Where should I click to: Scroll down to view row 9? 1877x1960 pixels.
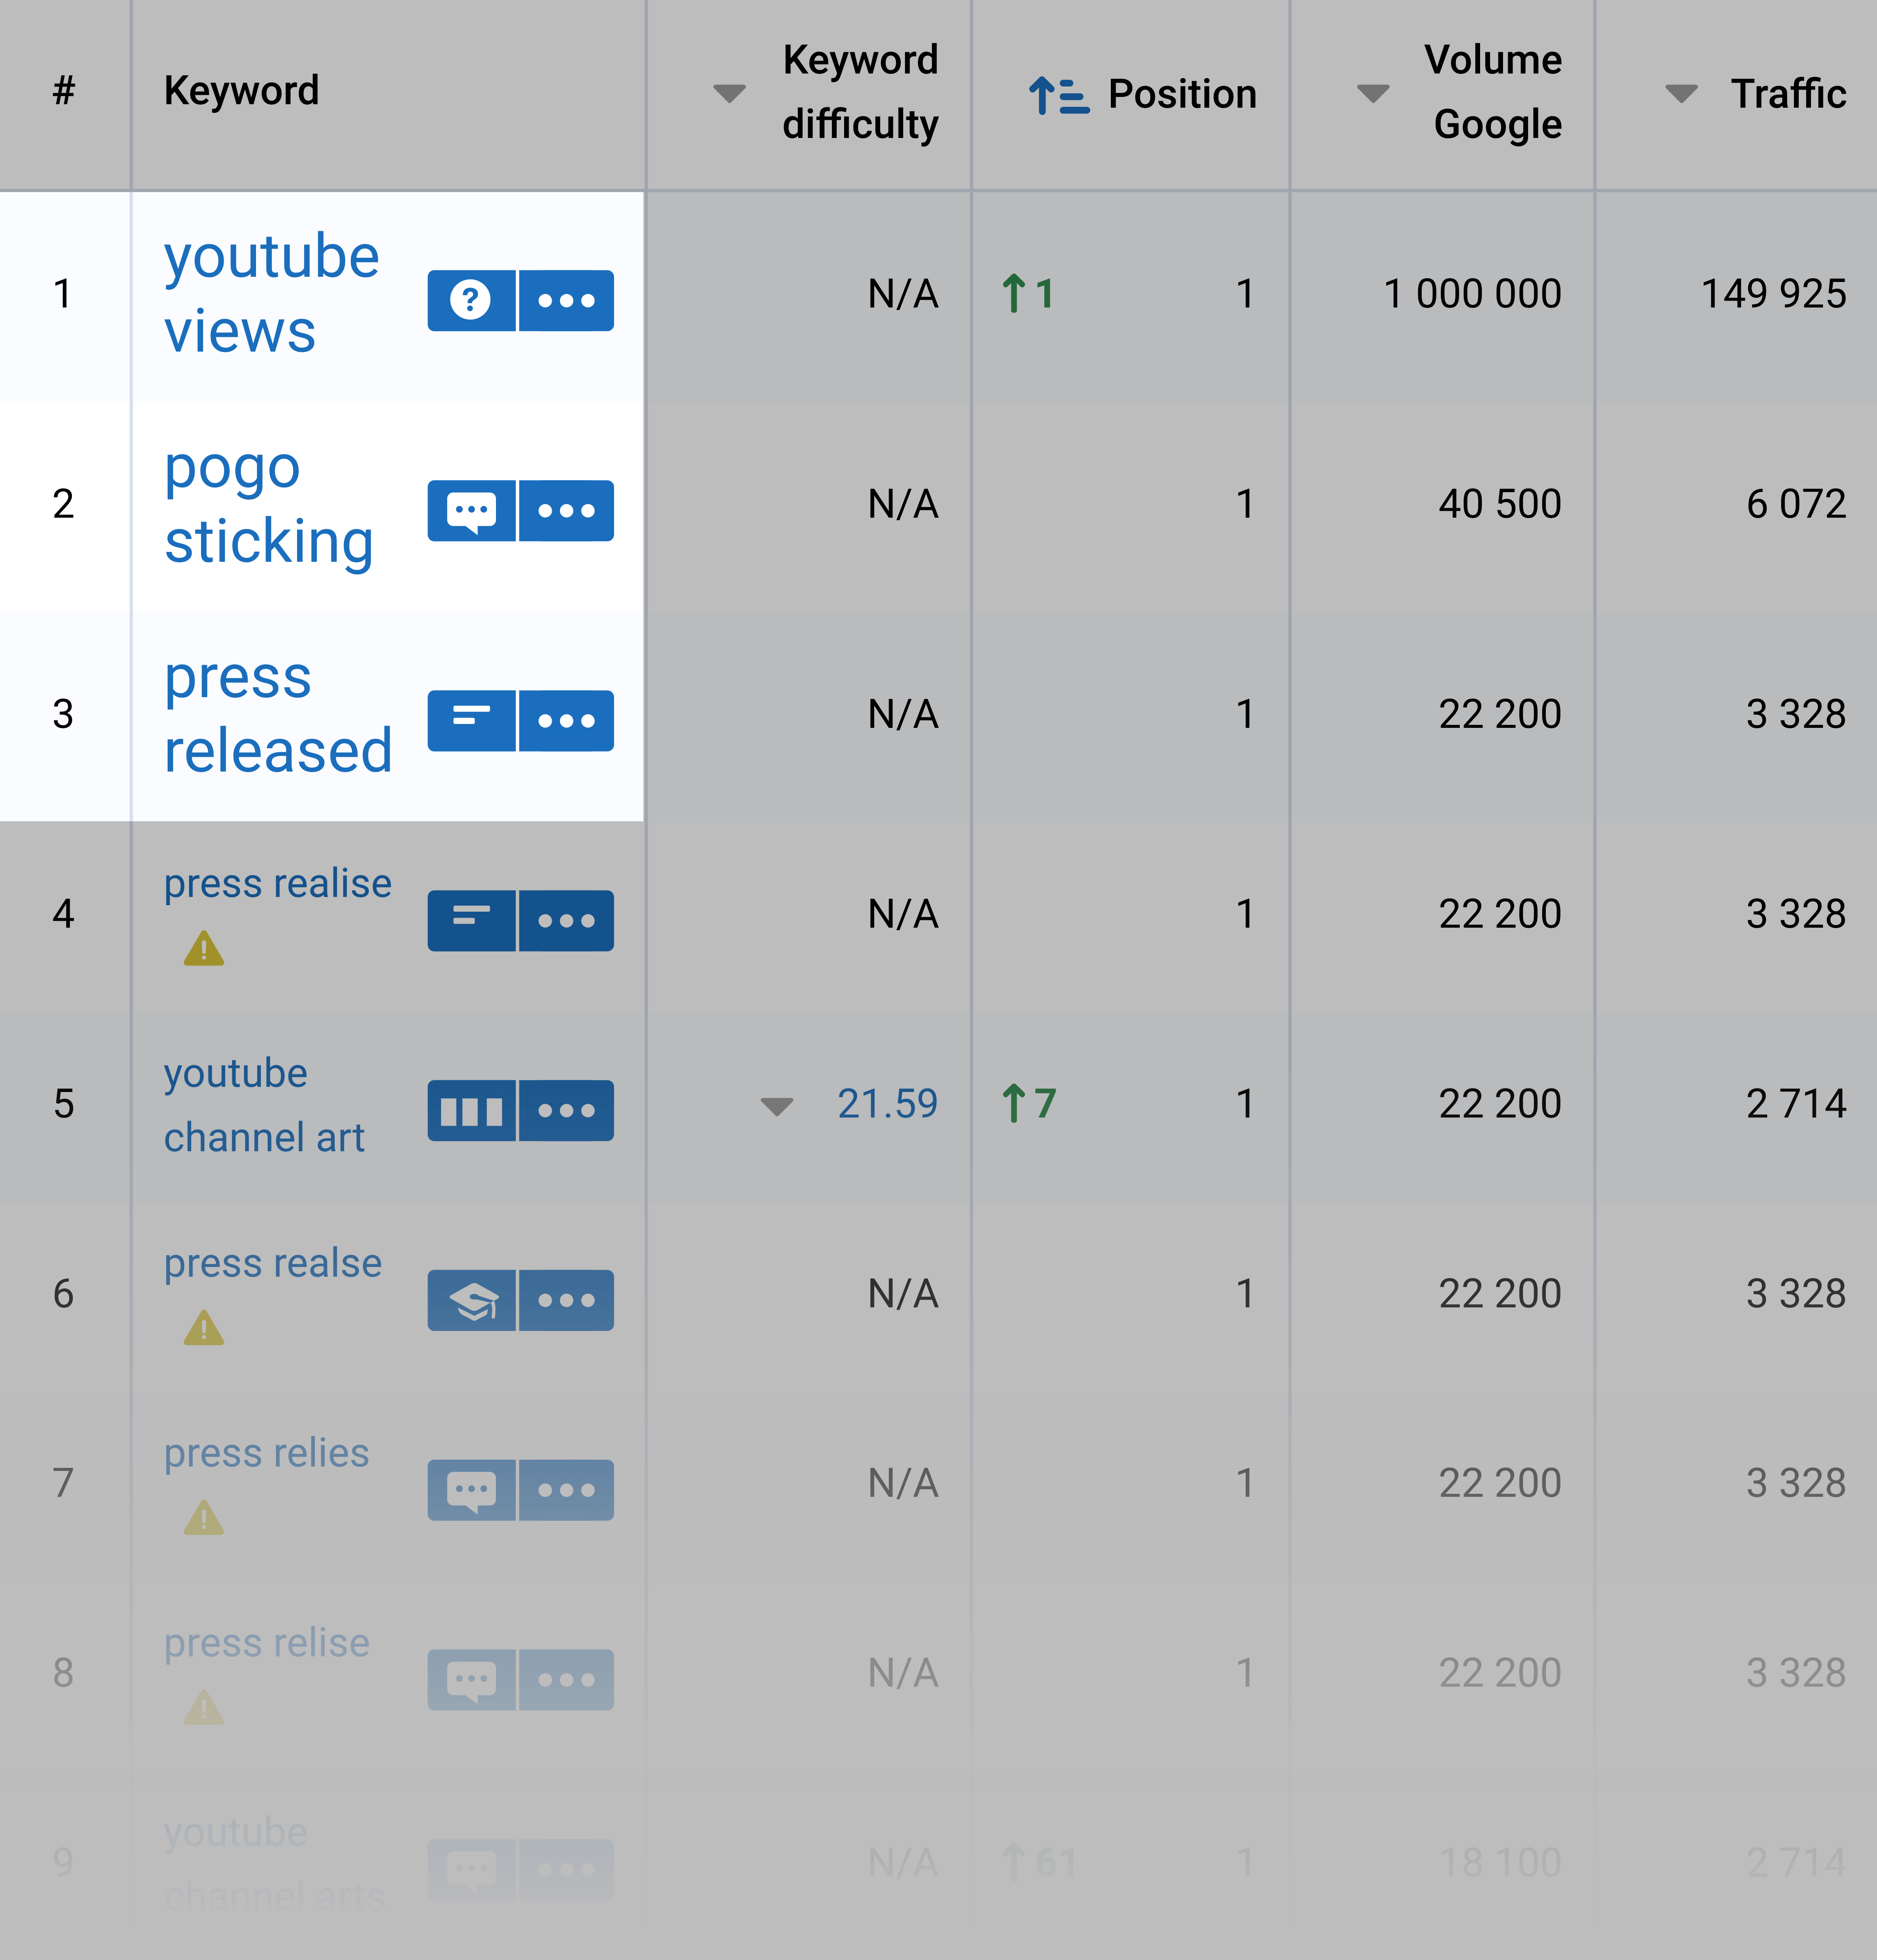pos(937,1890)
